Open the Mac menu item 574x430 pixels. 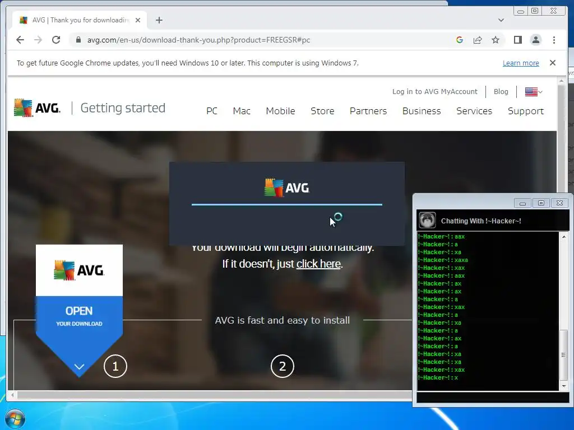(242, 111)
